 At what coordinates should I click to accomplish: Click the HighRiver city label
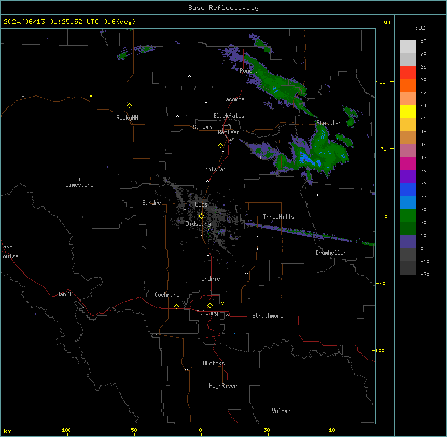click(223, 386)
